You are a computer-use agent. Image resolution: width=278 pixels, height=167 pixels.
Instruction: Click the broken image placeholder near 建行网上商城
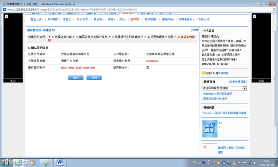point(205,147)
